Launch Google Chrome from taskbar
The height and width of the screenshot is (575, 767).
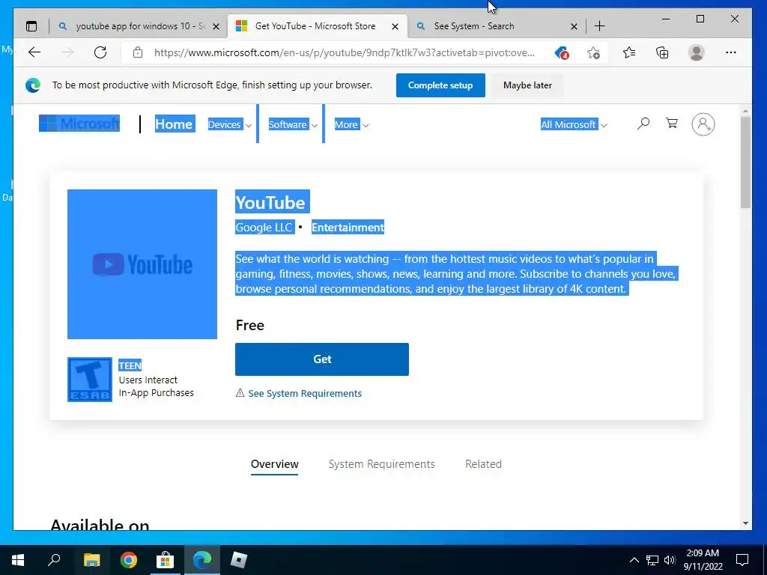click(129, 560)
